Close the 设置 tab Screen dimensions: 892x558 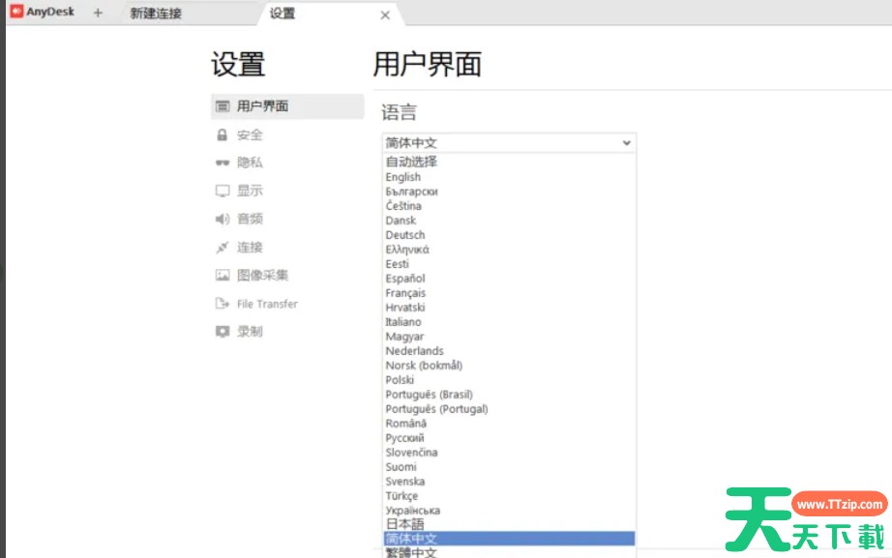pos(385,15)
